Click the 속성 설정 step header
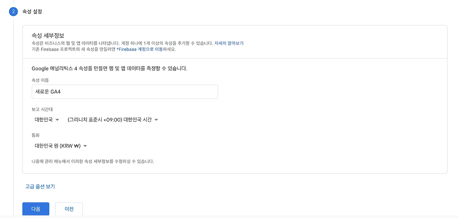This screenshot has width=458, height=218. click(32, 12)
